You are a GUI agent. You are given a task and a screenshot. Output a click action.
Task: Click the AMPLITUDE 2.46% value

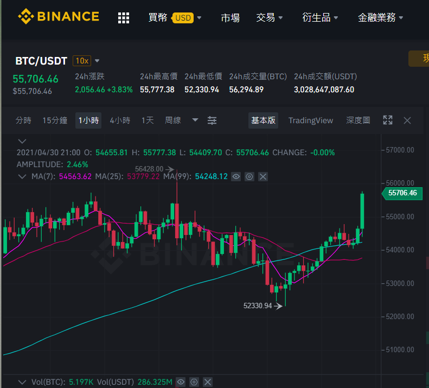[78, 164]
